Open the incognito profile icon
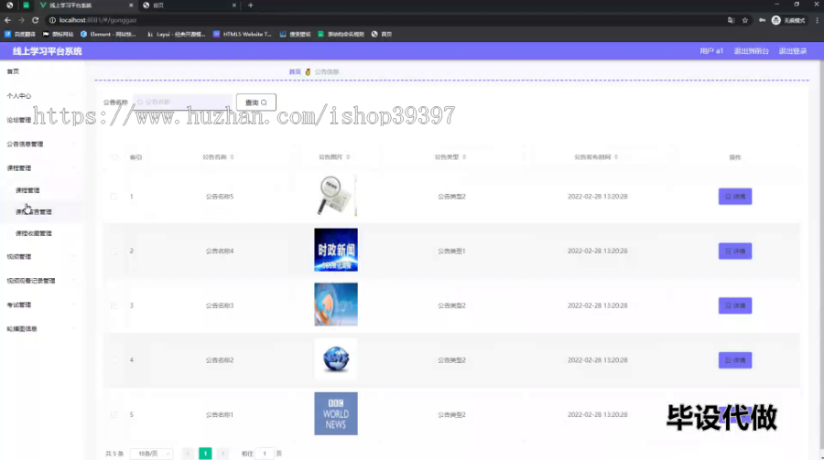 [x=776, y=20]
